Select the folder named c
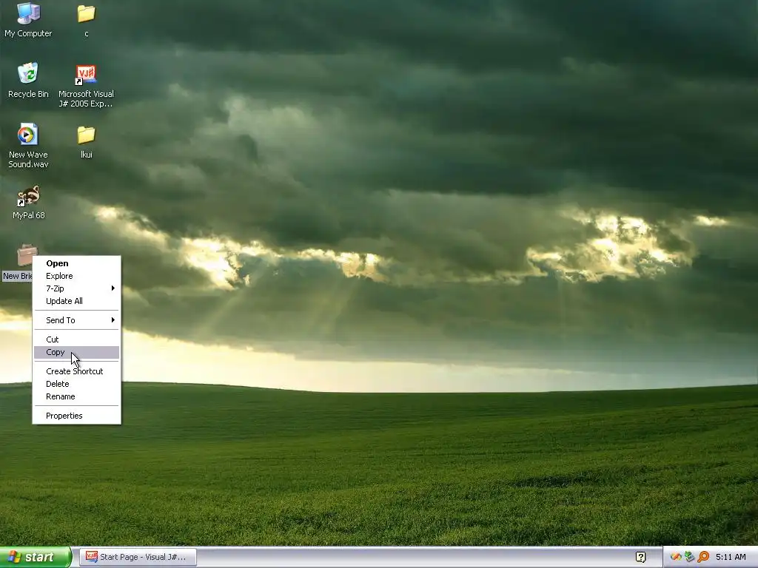 pyautogui.click(x=86, y=19)
